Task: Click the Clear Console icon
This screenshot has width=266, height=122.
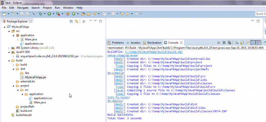Action: [x=237, y=43]
